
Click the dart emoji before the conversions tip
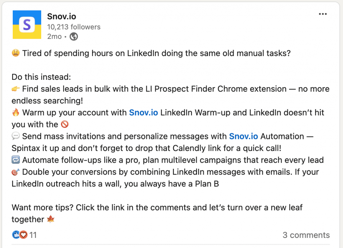(15, 172)
